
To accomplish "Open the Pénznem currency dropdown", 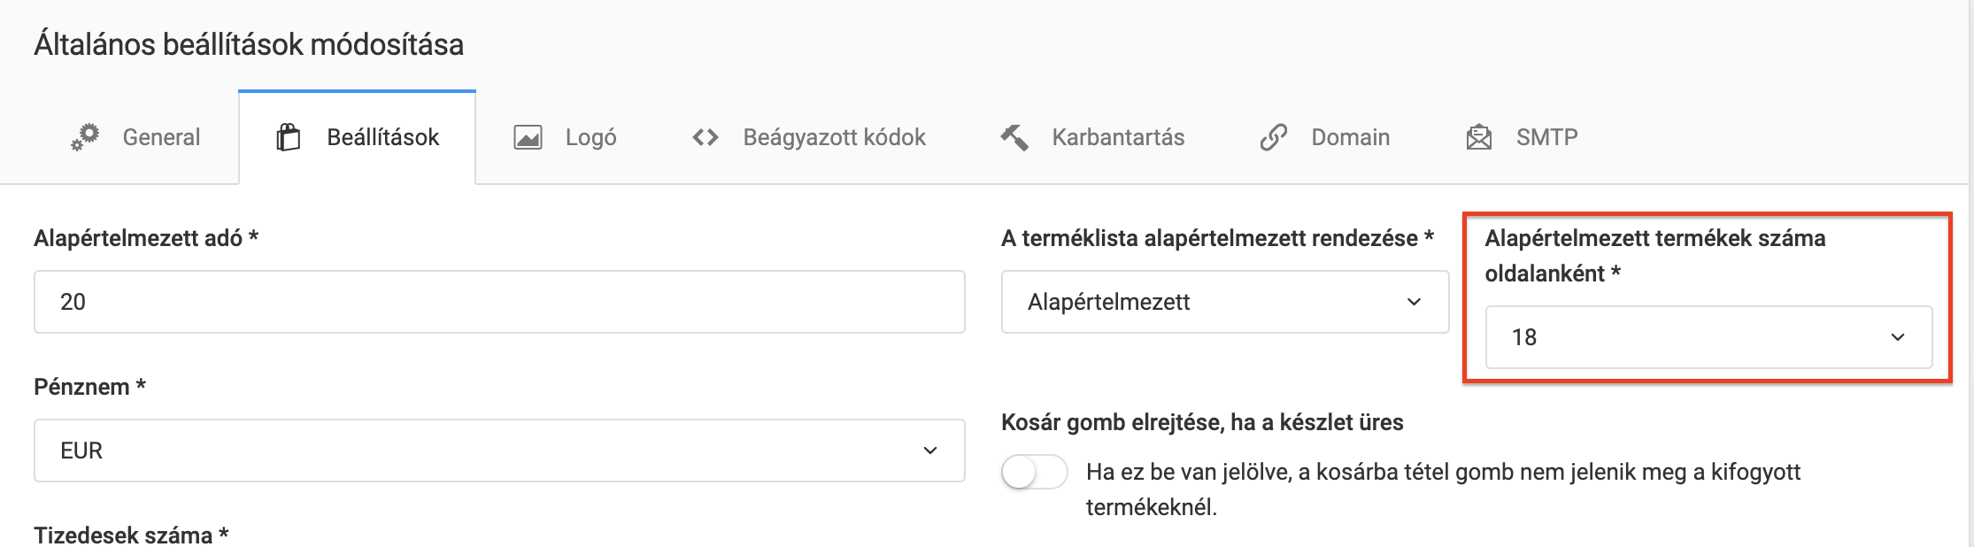I will (498, 450).
